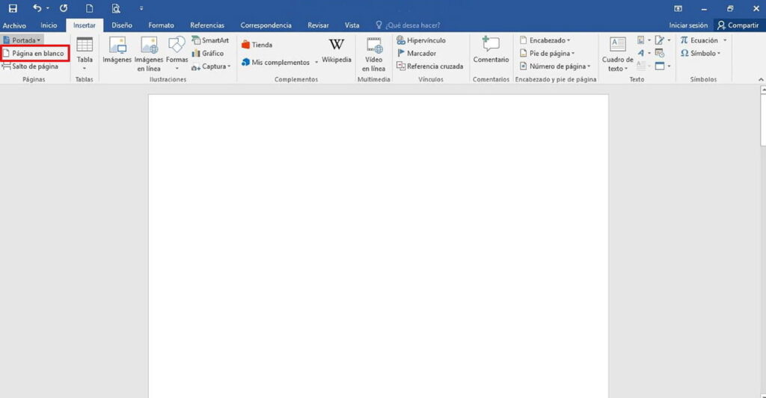Switch to the Revisar tab

pyautogui.click(x=318, y=25)
